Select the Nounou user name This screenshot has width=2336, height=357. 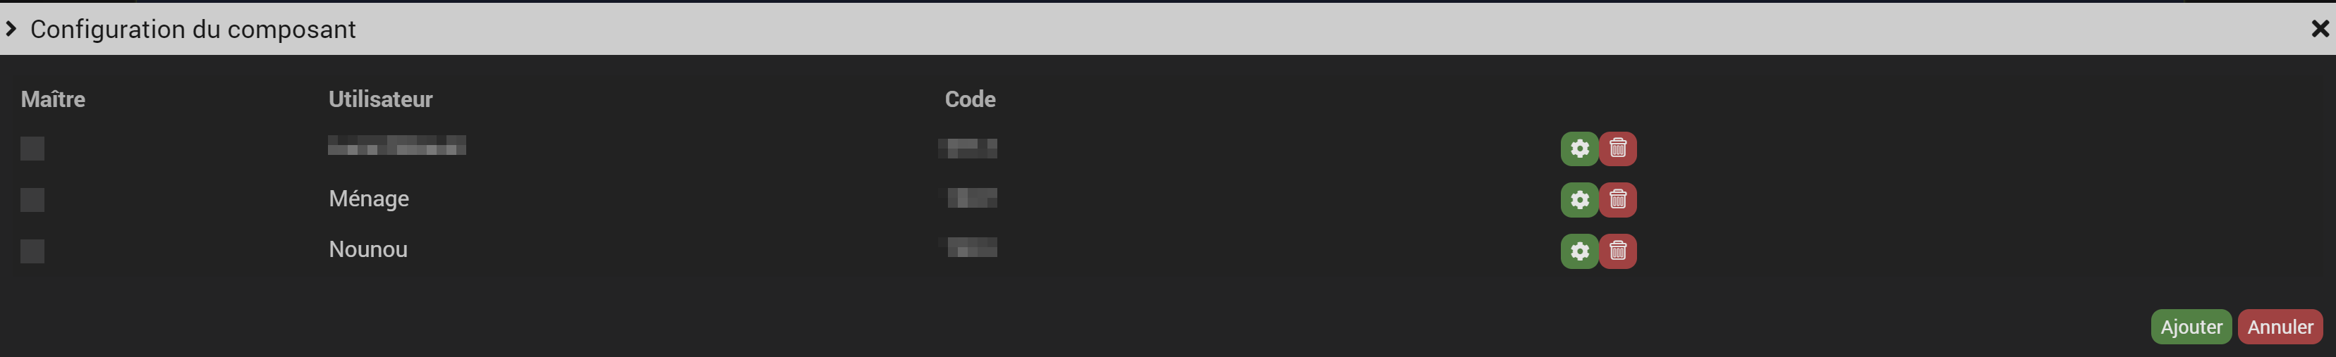coord(368,249)
